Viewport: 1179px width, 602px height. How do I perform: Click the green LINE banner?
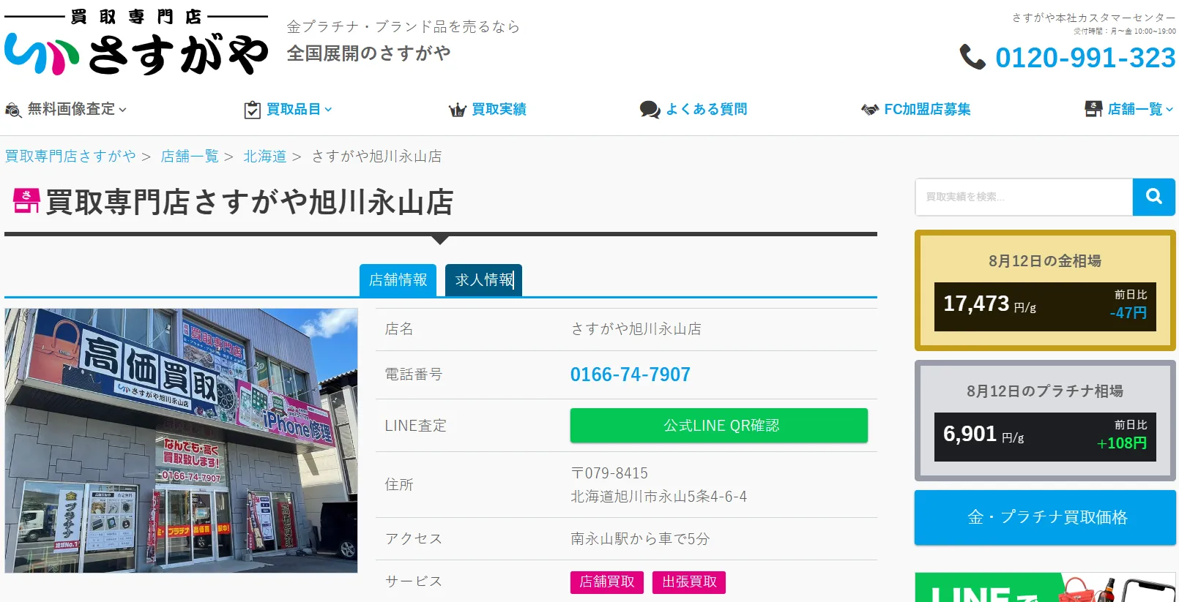pyautogui.click(x=1045, y=587)
